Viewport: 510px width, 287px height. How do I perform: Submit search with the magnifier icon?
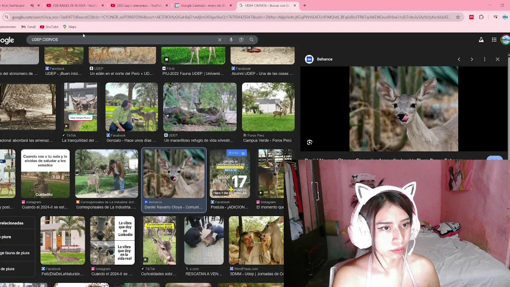click(x=251, y=40)
